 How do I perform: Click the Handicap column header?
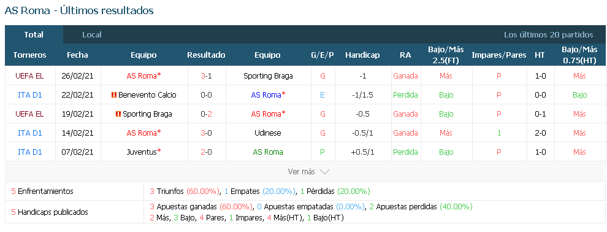362,55
